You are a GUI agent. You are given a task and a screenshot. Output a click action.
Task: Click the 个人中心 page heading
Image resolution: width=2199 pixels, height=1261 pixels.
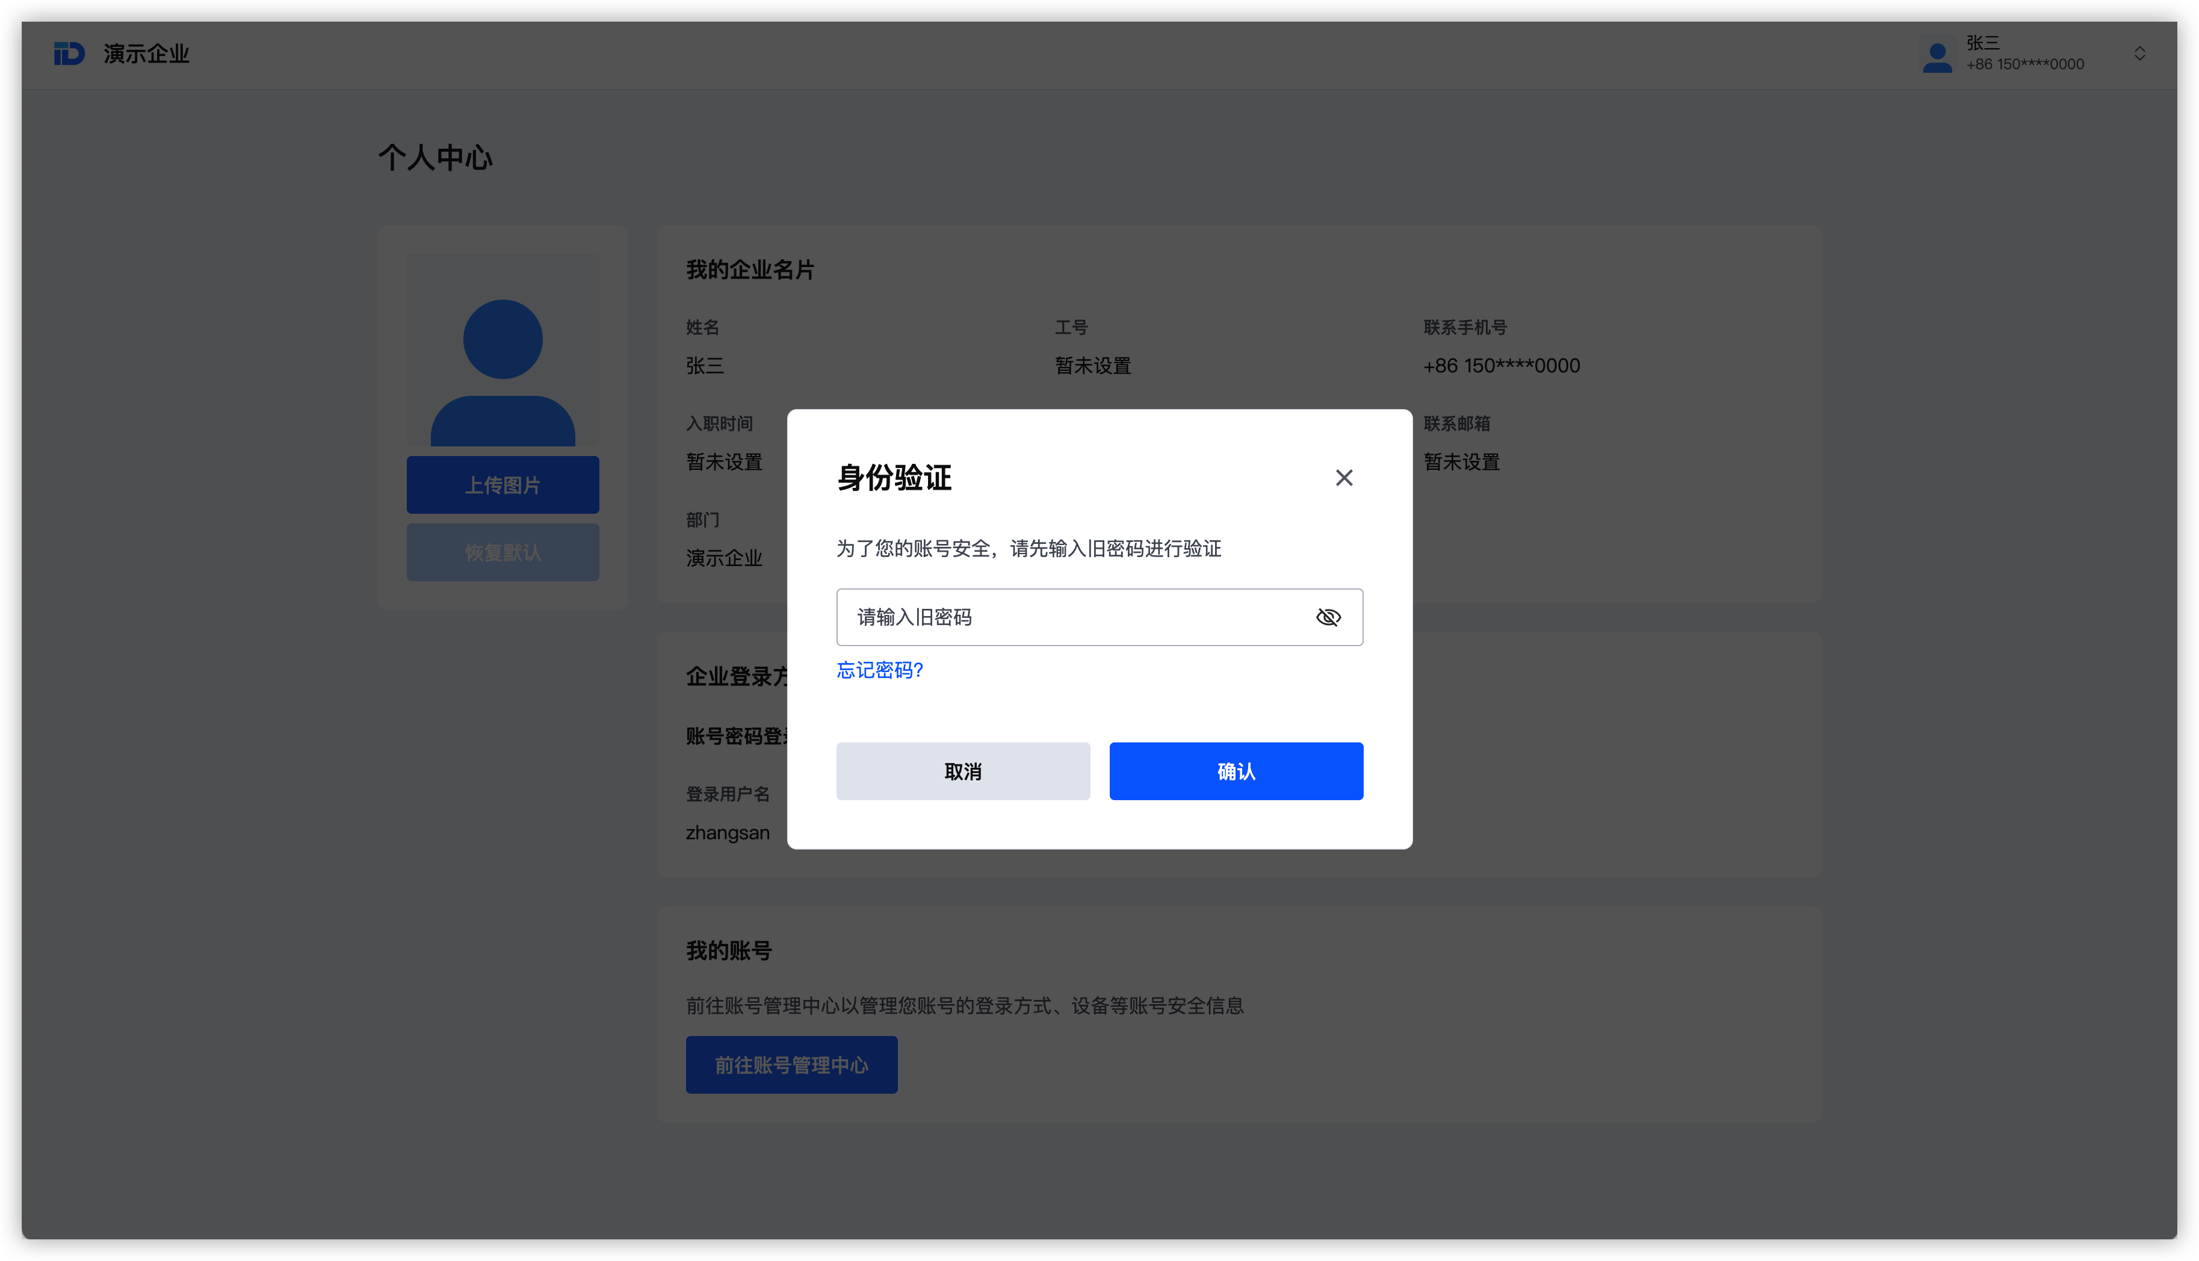[x=435, y=158]
